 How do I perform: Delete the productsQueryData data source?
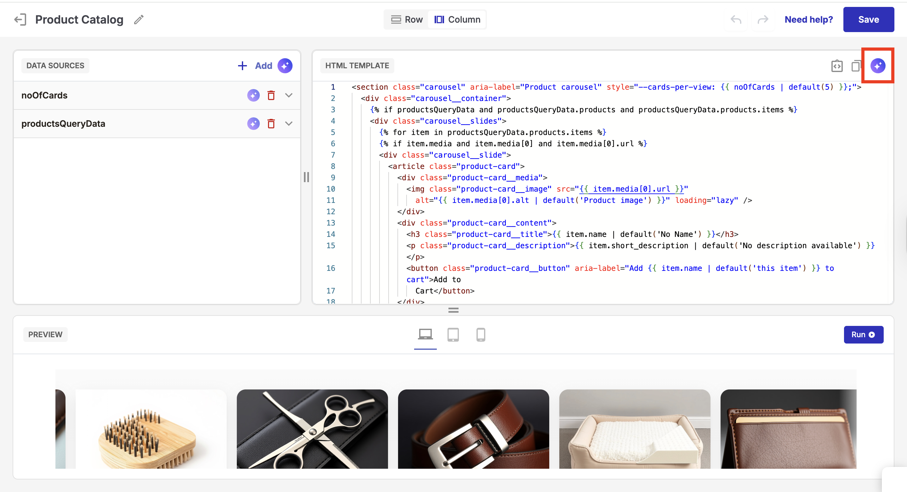click(271, 124)
